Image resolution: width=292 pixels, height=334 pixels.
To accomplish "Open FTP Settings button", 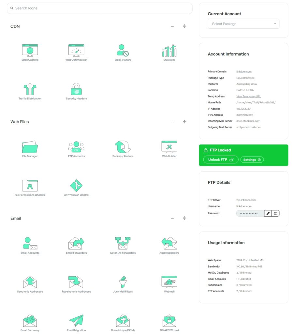I will [252, 159].
